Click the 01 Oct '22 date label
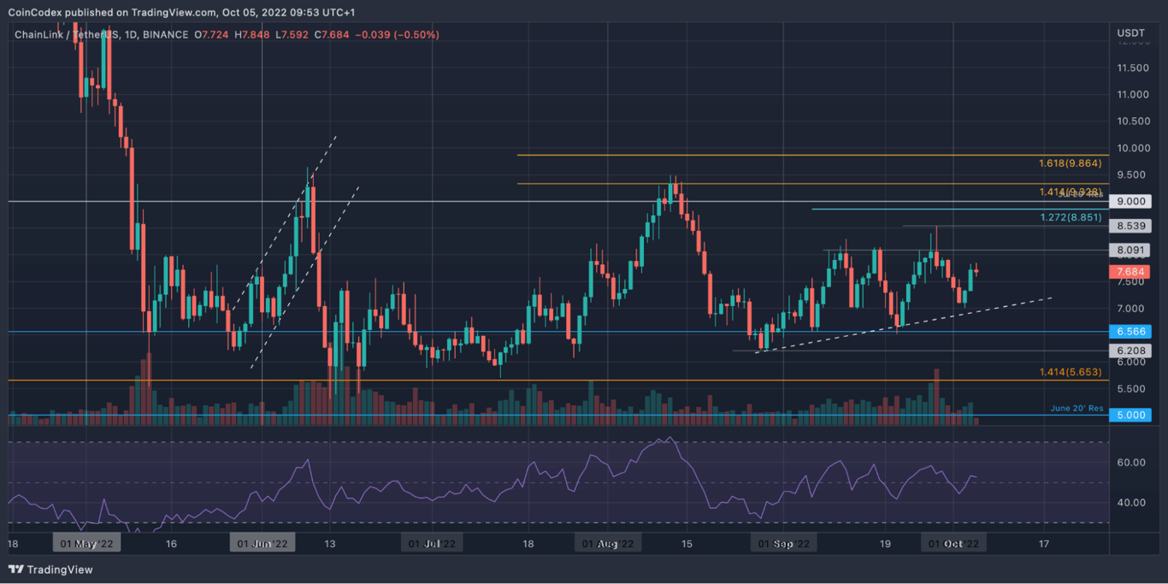The height and width of the screenshot is (584, 1168). coord(954,542)
